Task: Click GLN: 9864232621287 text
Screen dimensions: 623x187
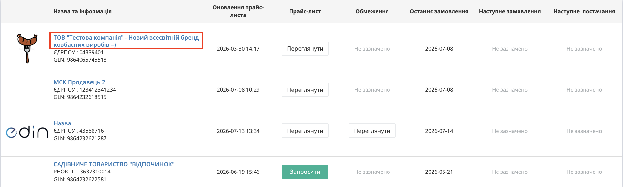Action: click(x=80, y=138)
